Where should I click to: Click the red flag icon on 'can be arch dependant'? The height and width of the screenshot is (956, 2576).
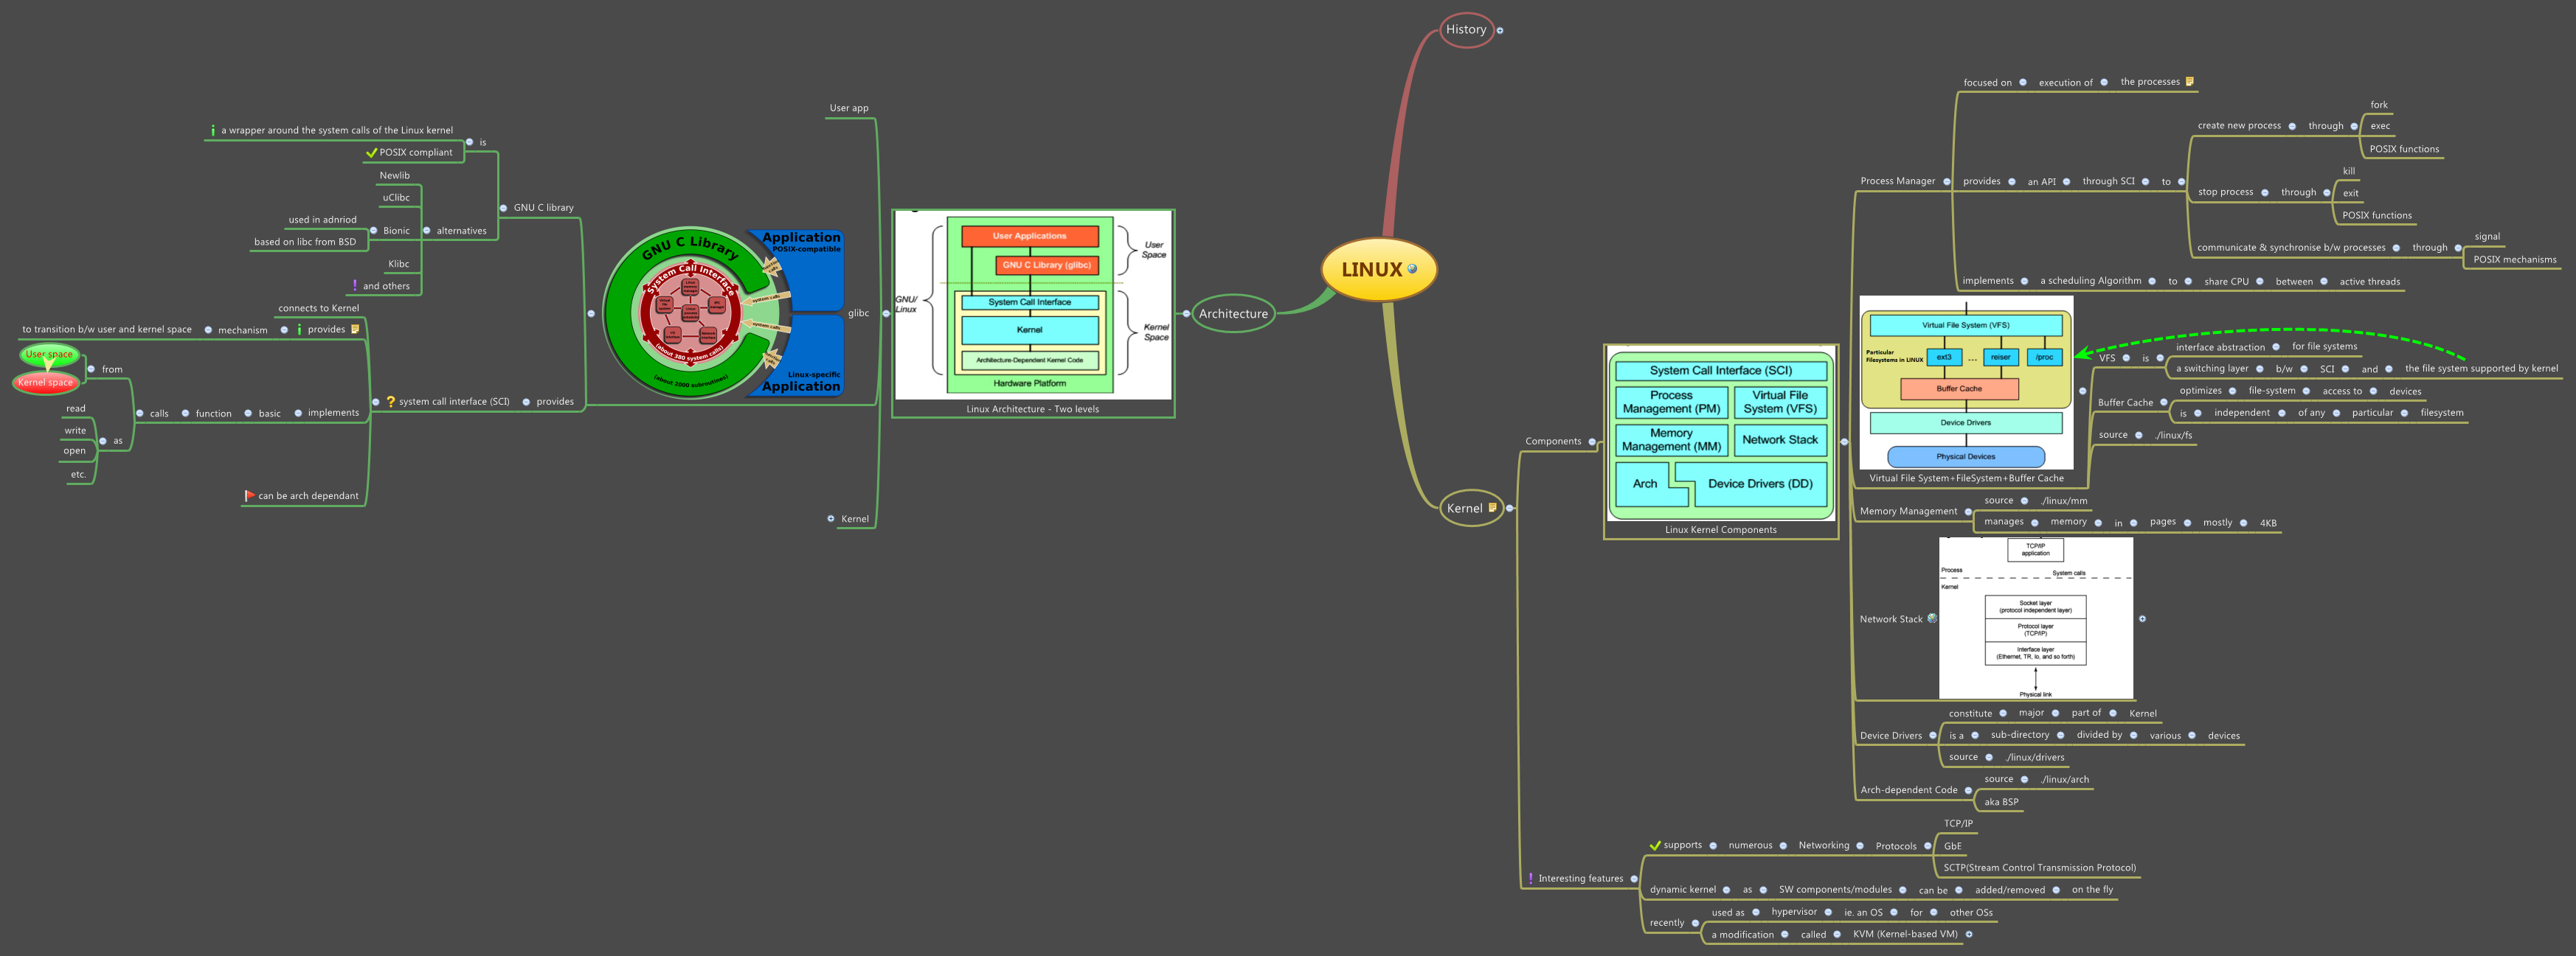click(x=251, y=495)
